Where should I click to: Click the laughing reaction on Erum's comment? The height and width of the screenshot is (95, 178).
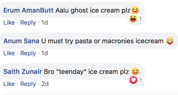click(x=133, y=19)
